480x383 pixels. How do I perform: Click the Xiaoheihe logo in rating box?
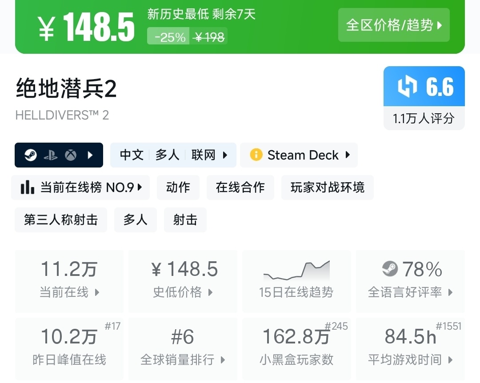tap(407, 86)
